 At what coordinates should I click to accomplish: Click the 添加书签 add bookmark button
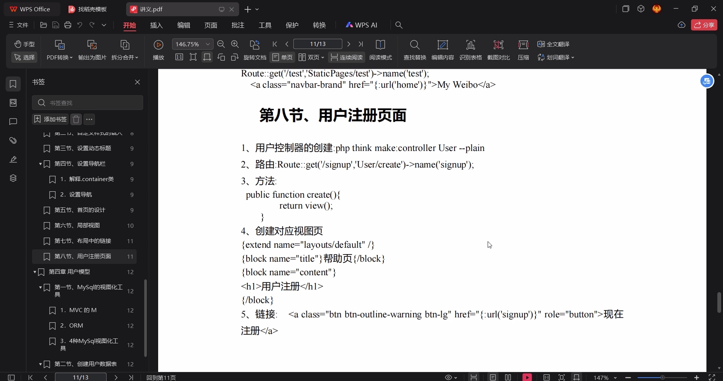coord(50,119)
